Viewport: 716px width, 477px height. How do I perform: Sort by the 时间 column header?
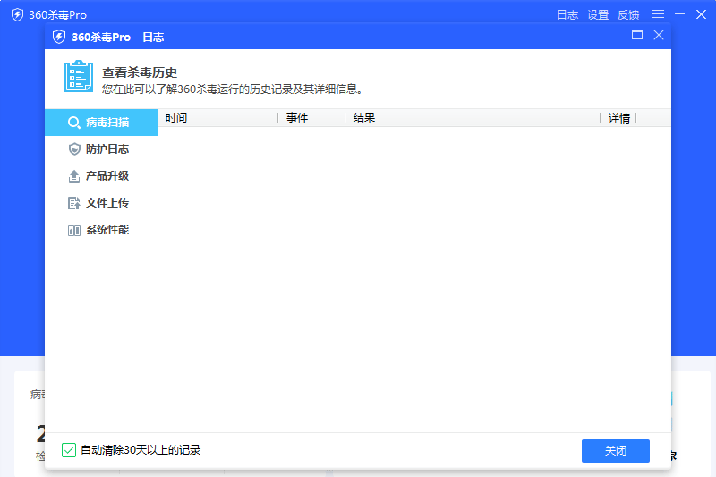coord(217,118)
